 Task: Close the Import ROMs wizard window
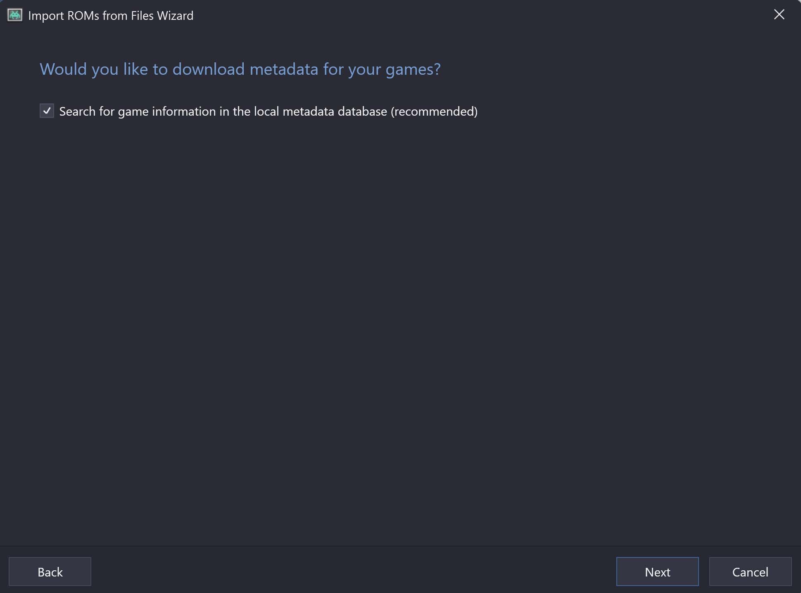pyautogui.click(x=779, y=14)
